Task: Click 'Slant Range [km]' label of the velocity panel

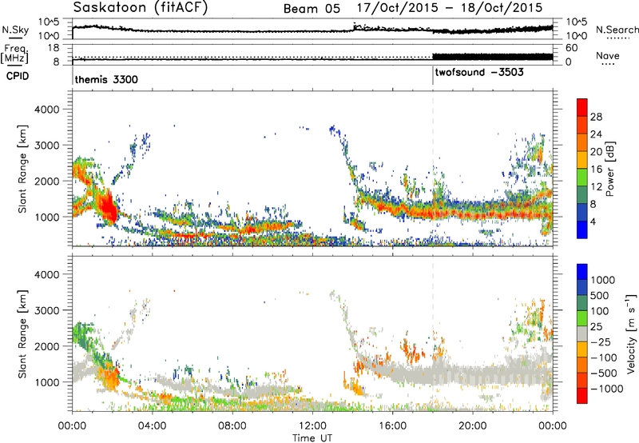Action: point(22,333)
